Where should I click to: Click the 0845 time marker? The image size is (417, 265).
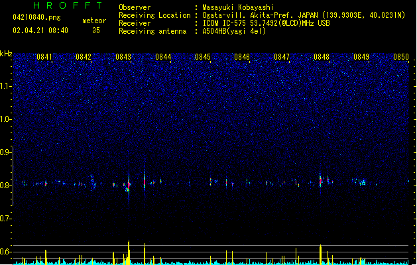[x=203, y=57]
